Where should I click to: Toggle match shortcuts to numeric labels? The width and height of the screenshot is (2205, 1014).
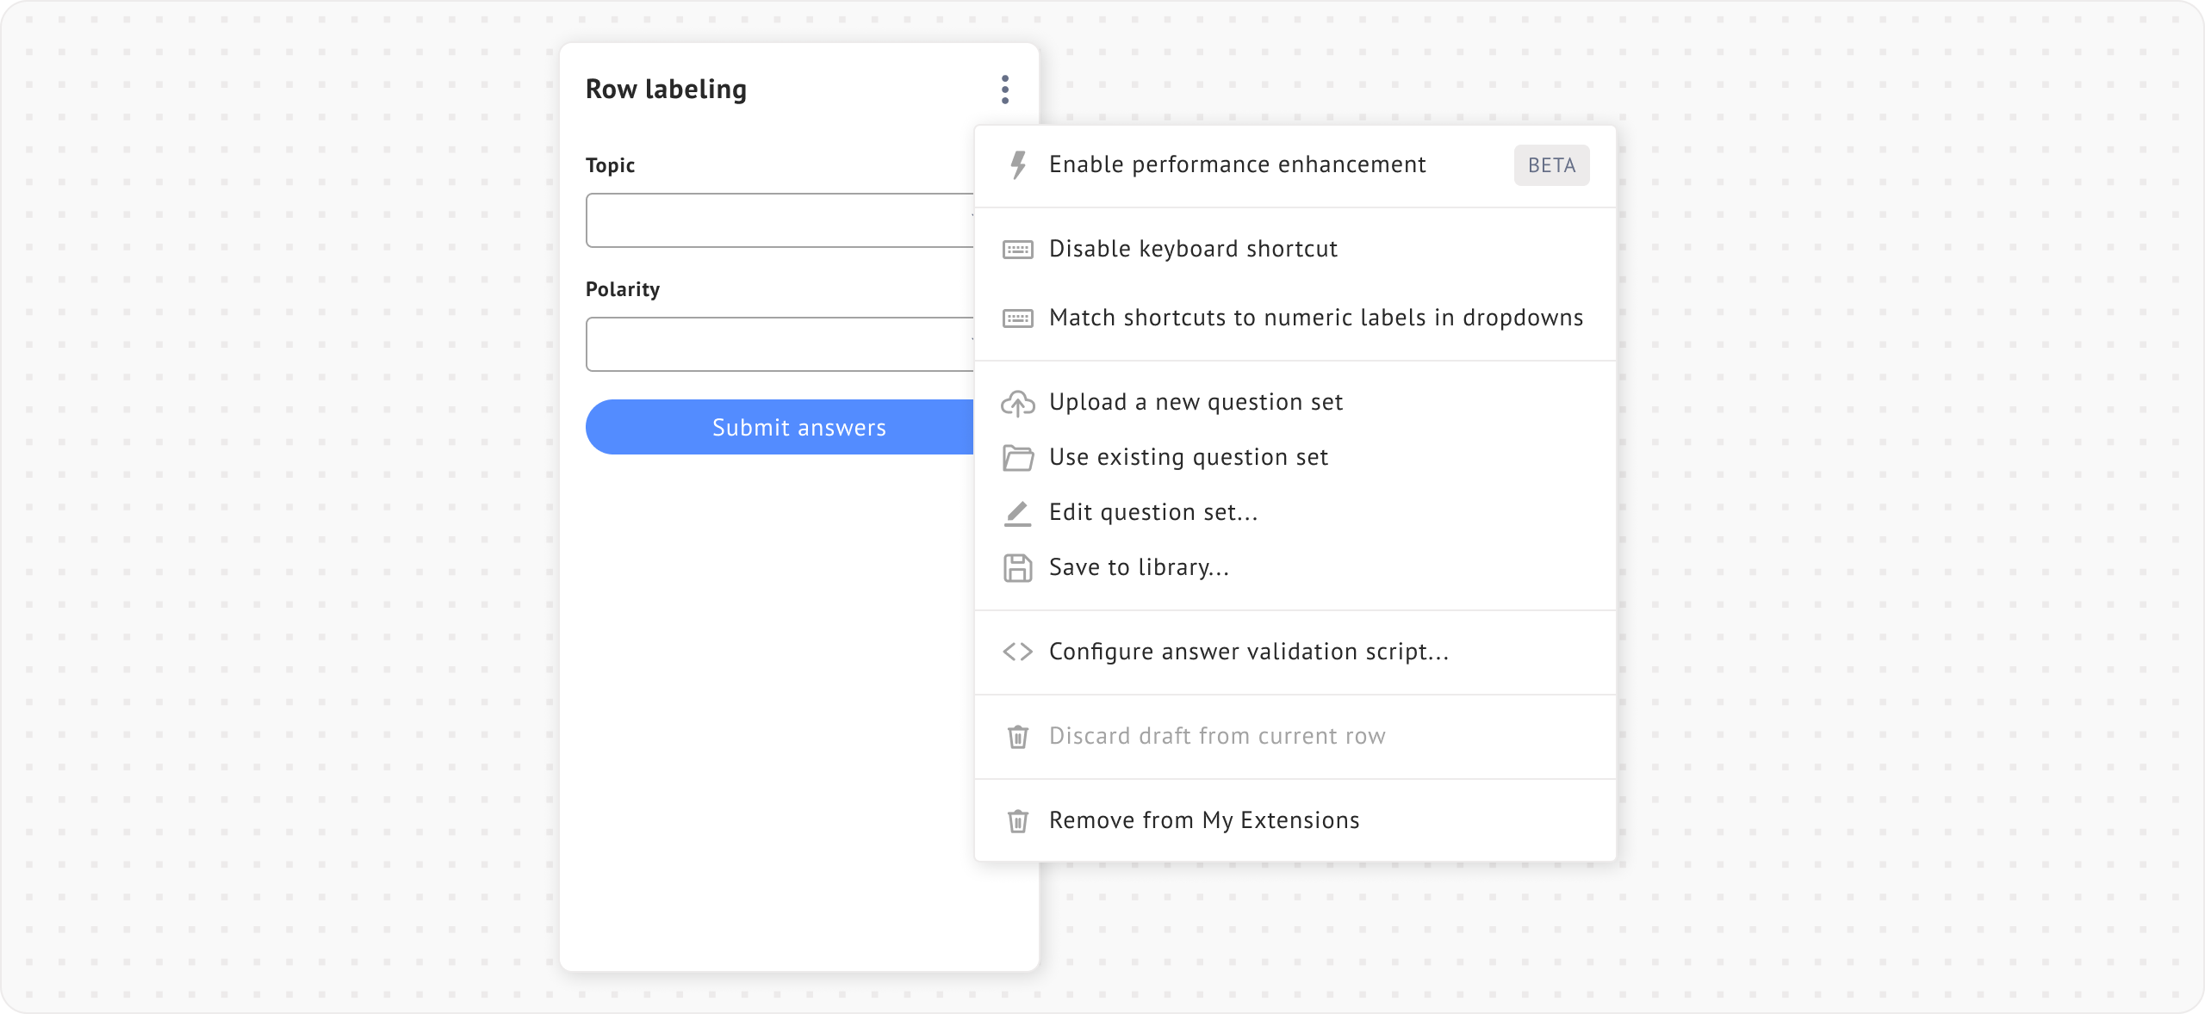coord(1315,318)
